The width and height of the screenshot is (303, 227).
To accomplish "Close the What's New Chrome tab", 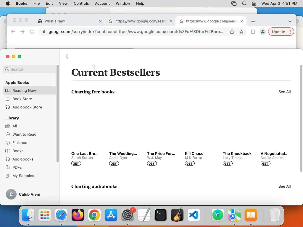I will pos(100,21).
